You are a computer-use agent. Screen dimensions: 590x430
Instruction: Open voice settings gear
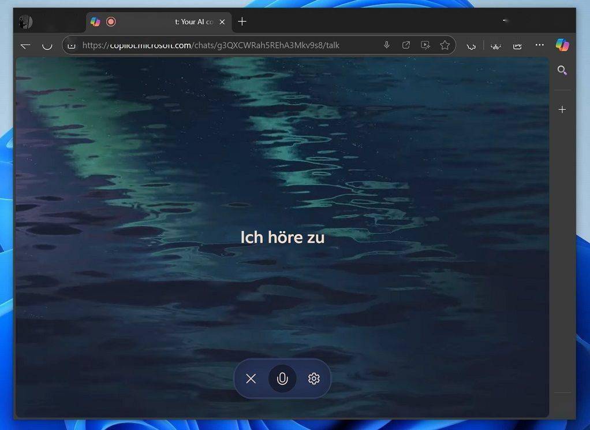tap(314, 379)
